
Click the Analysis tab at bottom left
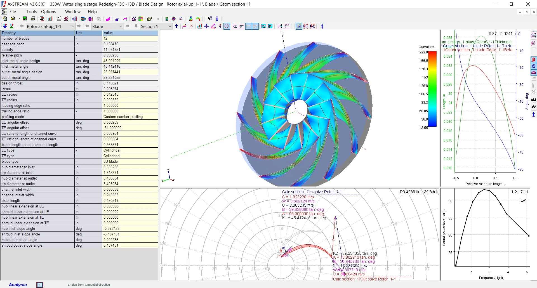click(x=18, y=285)
